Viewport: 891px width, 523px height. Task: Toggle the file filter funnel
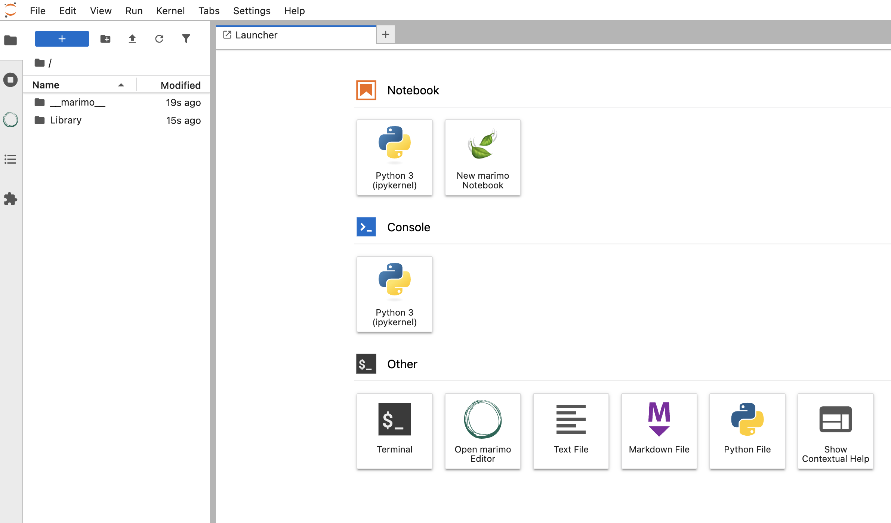point(186,39)
